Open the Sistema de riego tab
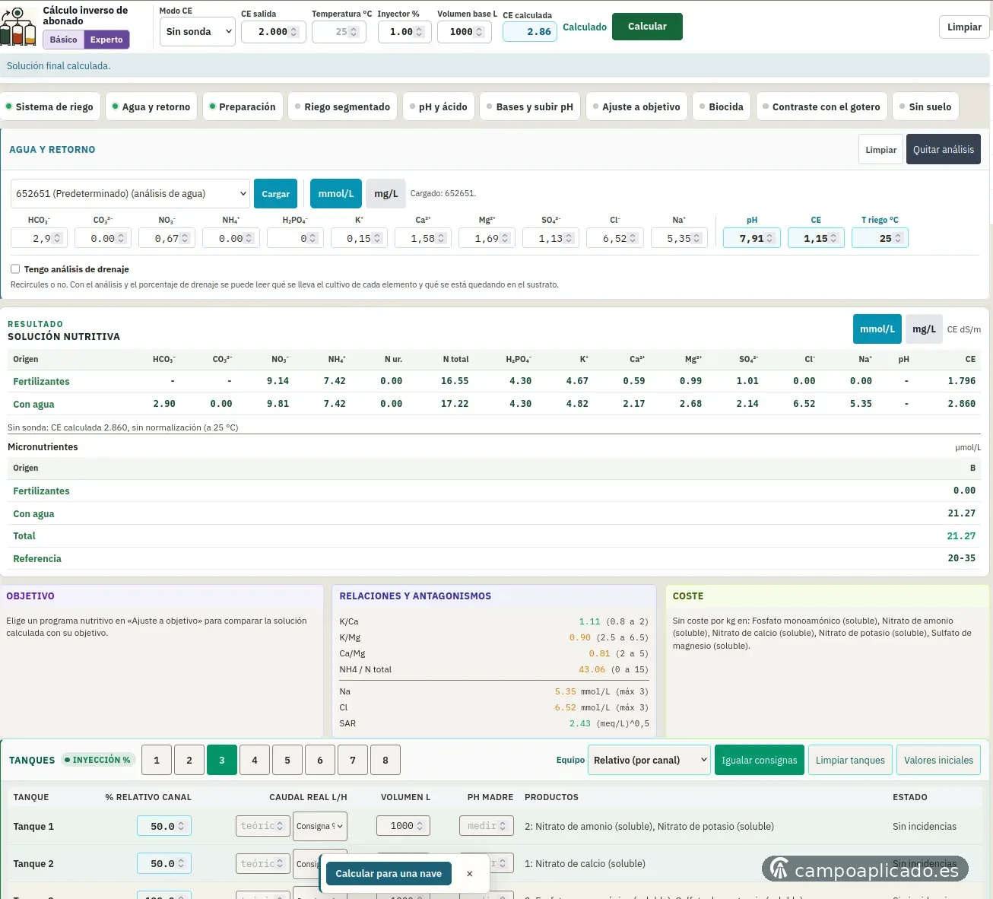The image size is (993, 899). point(49,106)
